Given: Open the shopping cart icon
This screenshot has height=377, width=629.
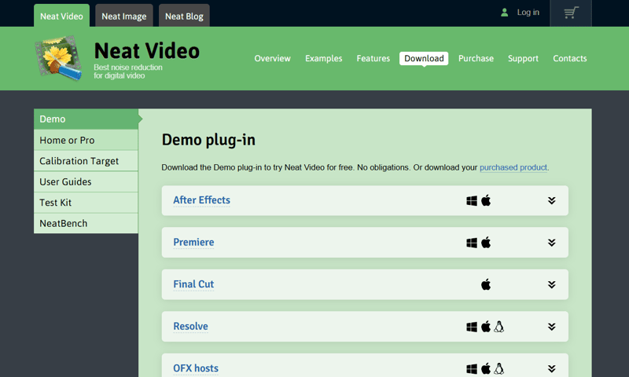Looking at the screenshot, I should coord(571,13).
